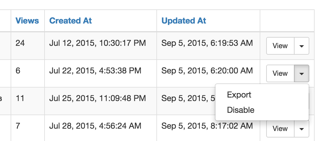Collapse the open dropdown caret in Jul 22 row
Screen dimensions: 327x141
[x=302, y=73]
